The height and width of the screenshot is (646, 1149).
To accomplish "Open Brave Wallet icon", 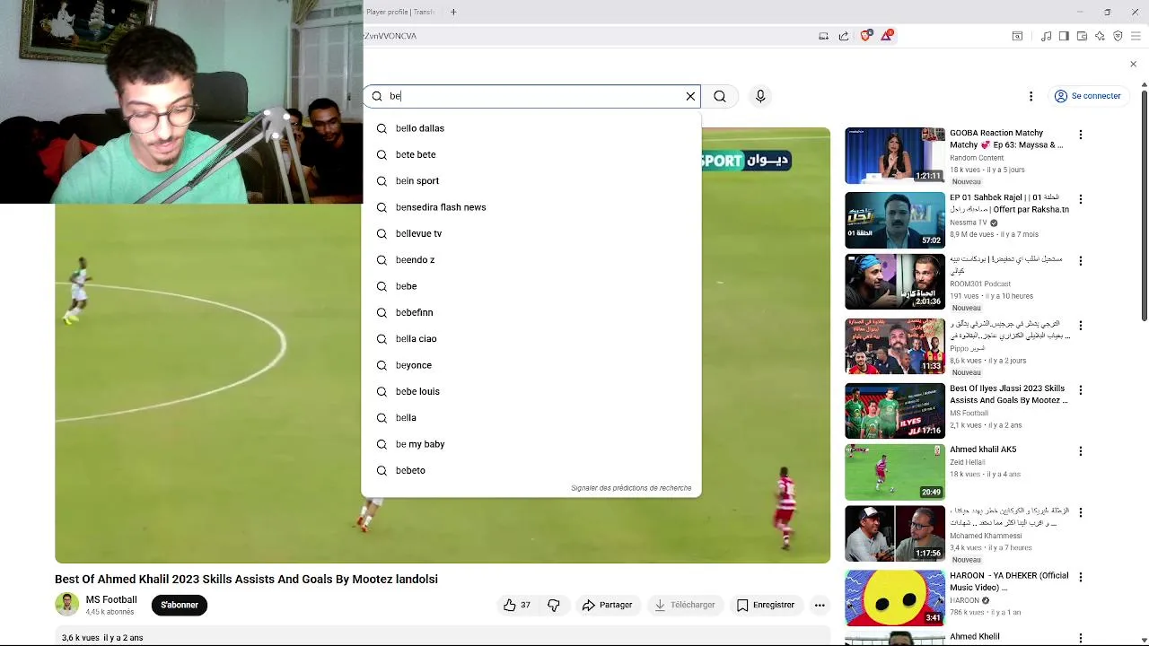I will 1082,36.
